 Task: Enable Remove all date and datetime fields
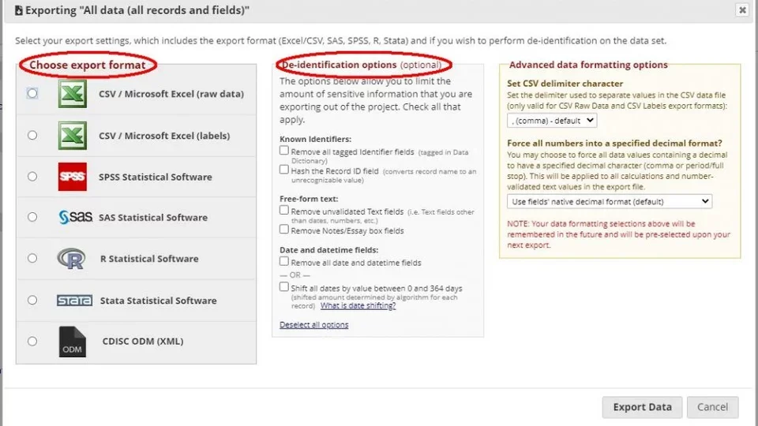click(x=284, y=262)
